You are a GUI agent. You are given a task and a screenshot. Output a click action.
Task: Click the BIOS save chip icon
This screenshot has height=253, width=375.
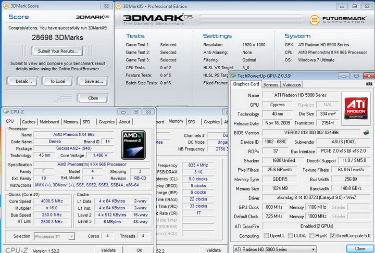[367, 133]
